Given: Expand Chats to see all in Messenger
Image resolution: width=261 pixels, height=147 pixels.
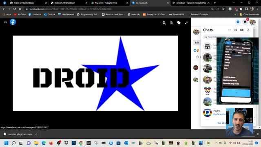Looking at the screenshot, I should tap(236, 30).
